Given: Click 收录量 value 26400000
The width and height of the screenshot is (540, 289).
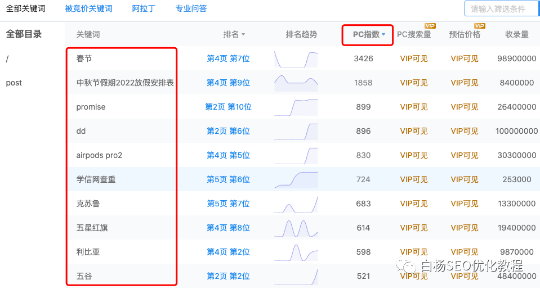Looking at the screenshot, I should [516, 107].
